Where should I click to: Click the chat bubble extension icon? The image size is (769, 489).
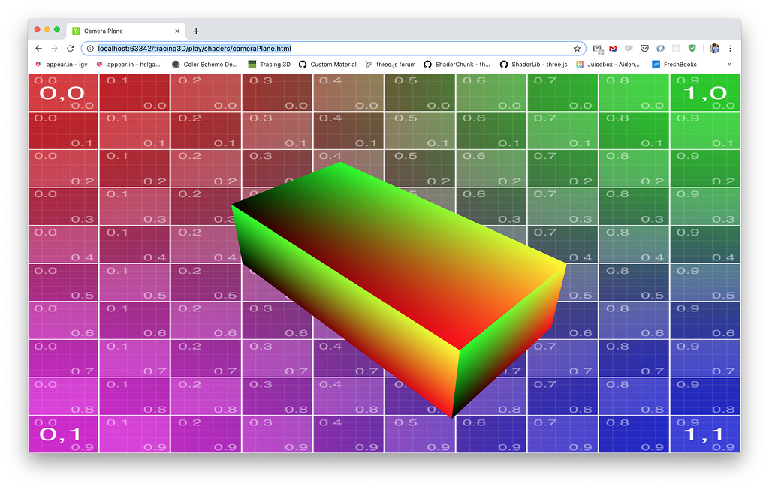pos(629,48)
